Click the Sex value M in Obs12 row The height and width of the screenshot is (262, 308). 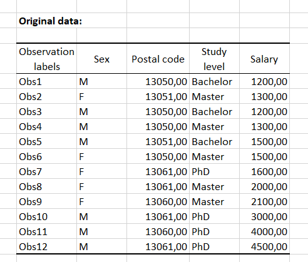coord(101,246)
